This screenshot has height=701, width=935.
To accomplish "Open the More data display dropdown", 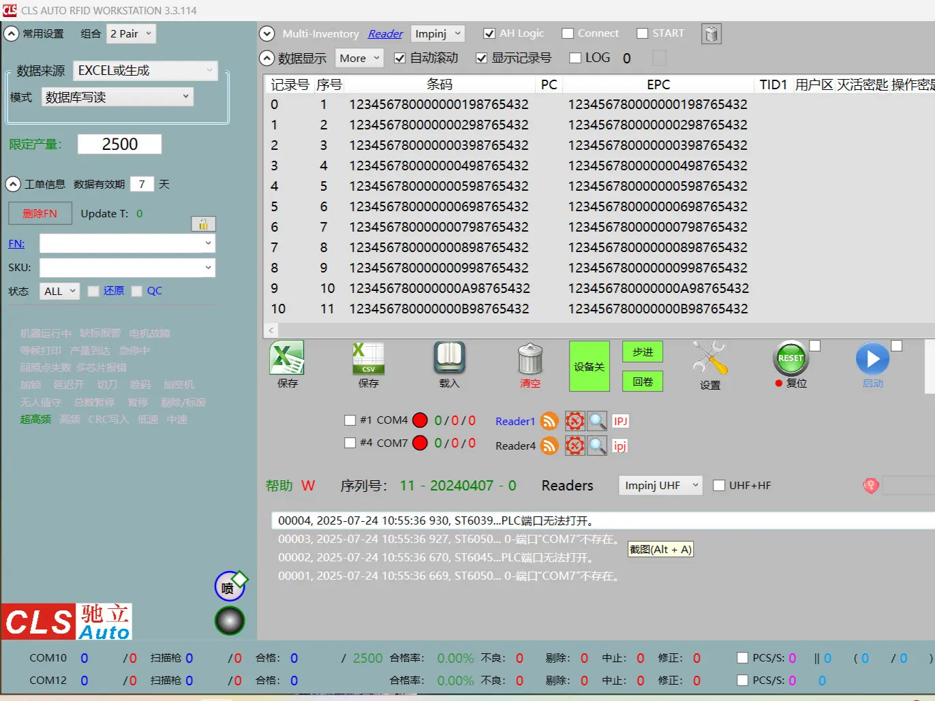I will (x=359, y=59).
